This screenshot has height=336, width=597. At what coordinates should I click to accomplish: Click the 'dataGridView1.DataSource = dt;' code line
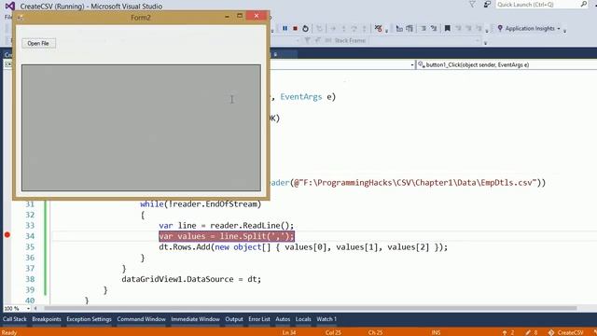pos(191,279)
